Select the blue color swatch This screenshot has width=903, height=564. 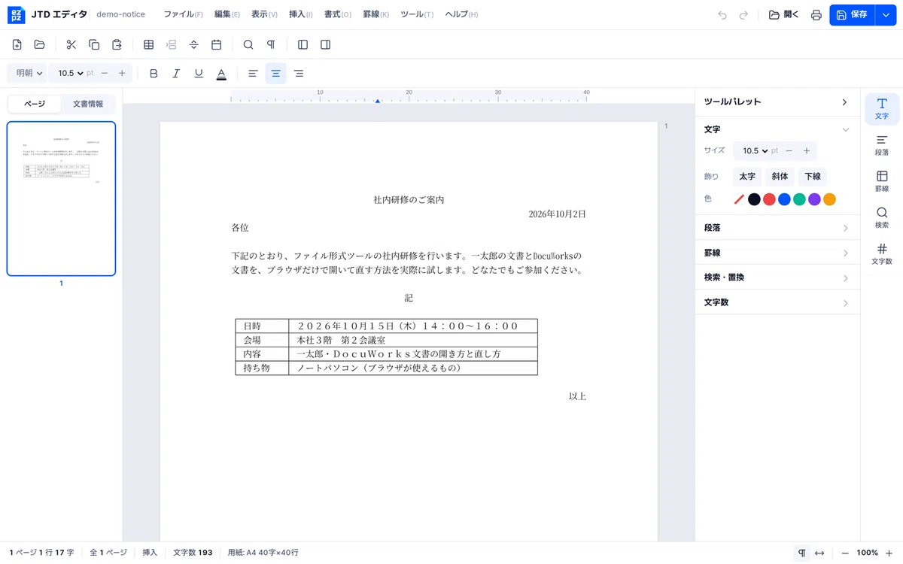tap(784, 199)
